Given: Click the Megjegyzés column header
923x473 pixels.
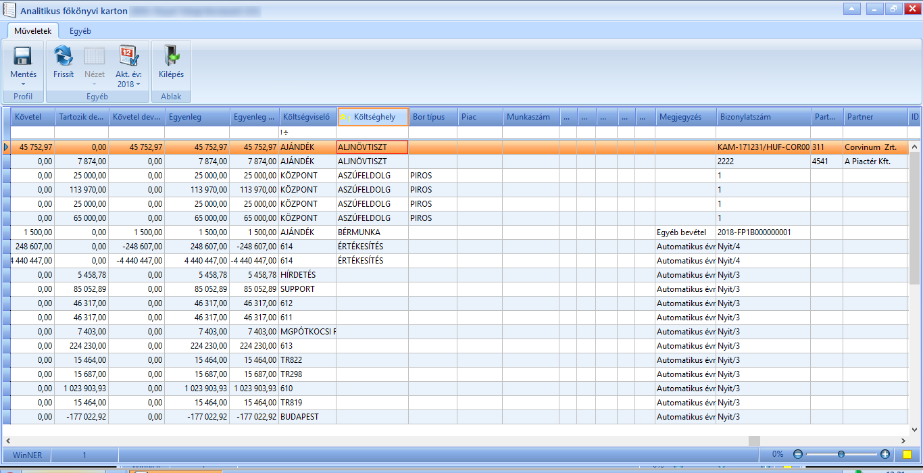Looking at the screenshot, I should coord(685,117).
